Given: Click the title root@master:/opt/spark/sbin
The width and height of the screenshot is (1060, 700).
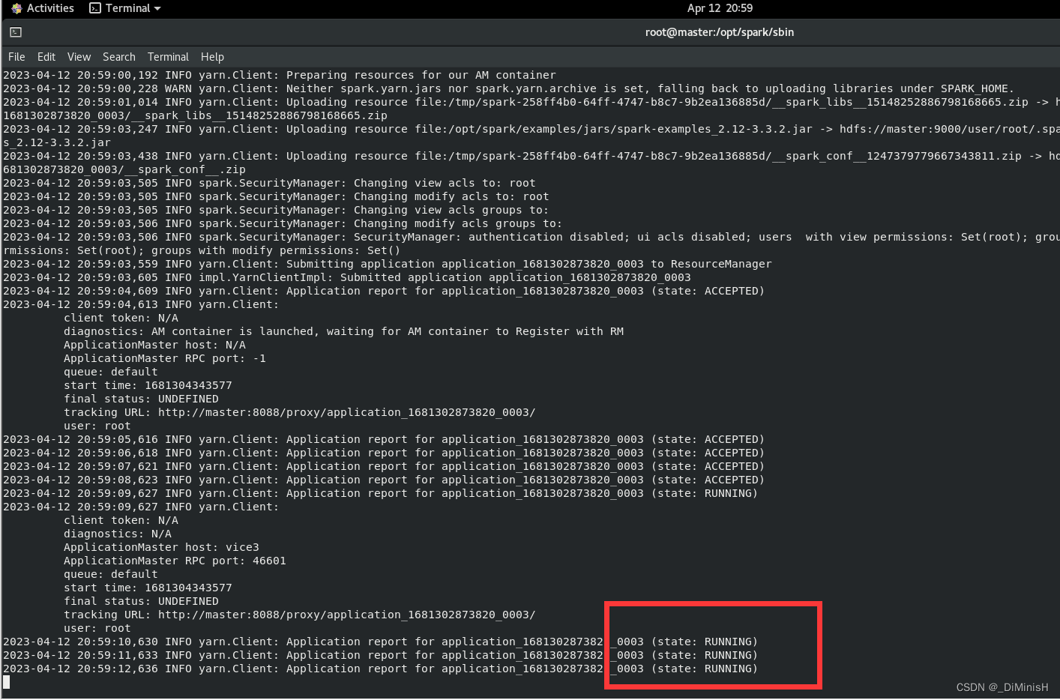Looking at the screenshot, I should [x=720, y=32].
